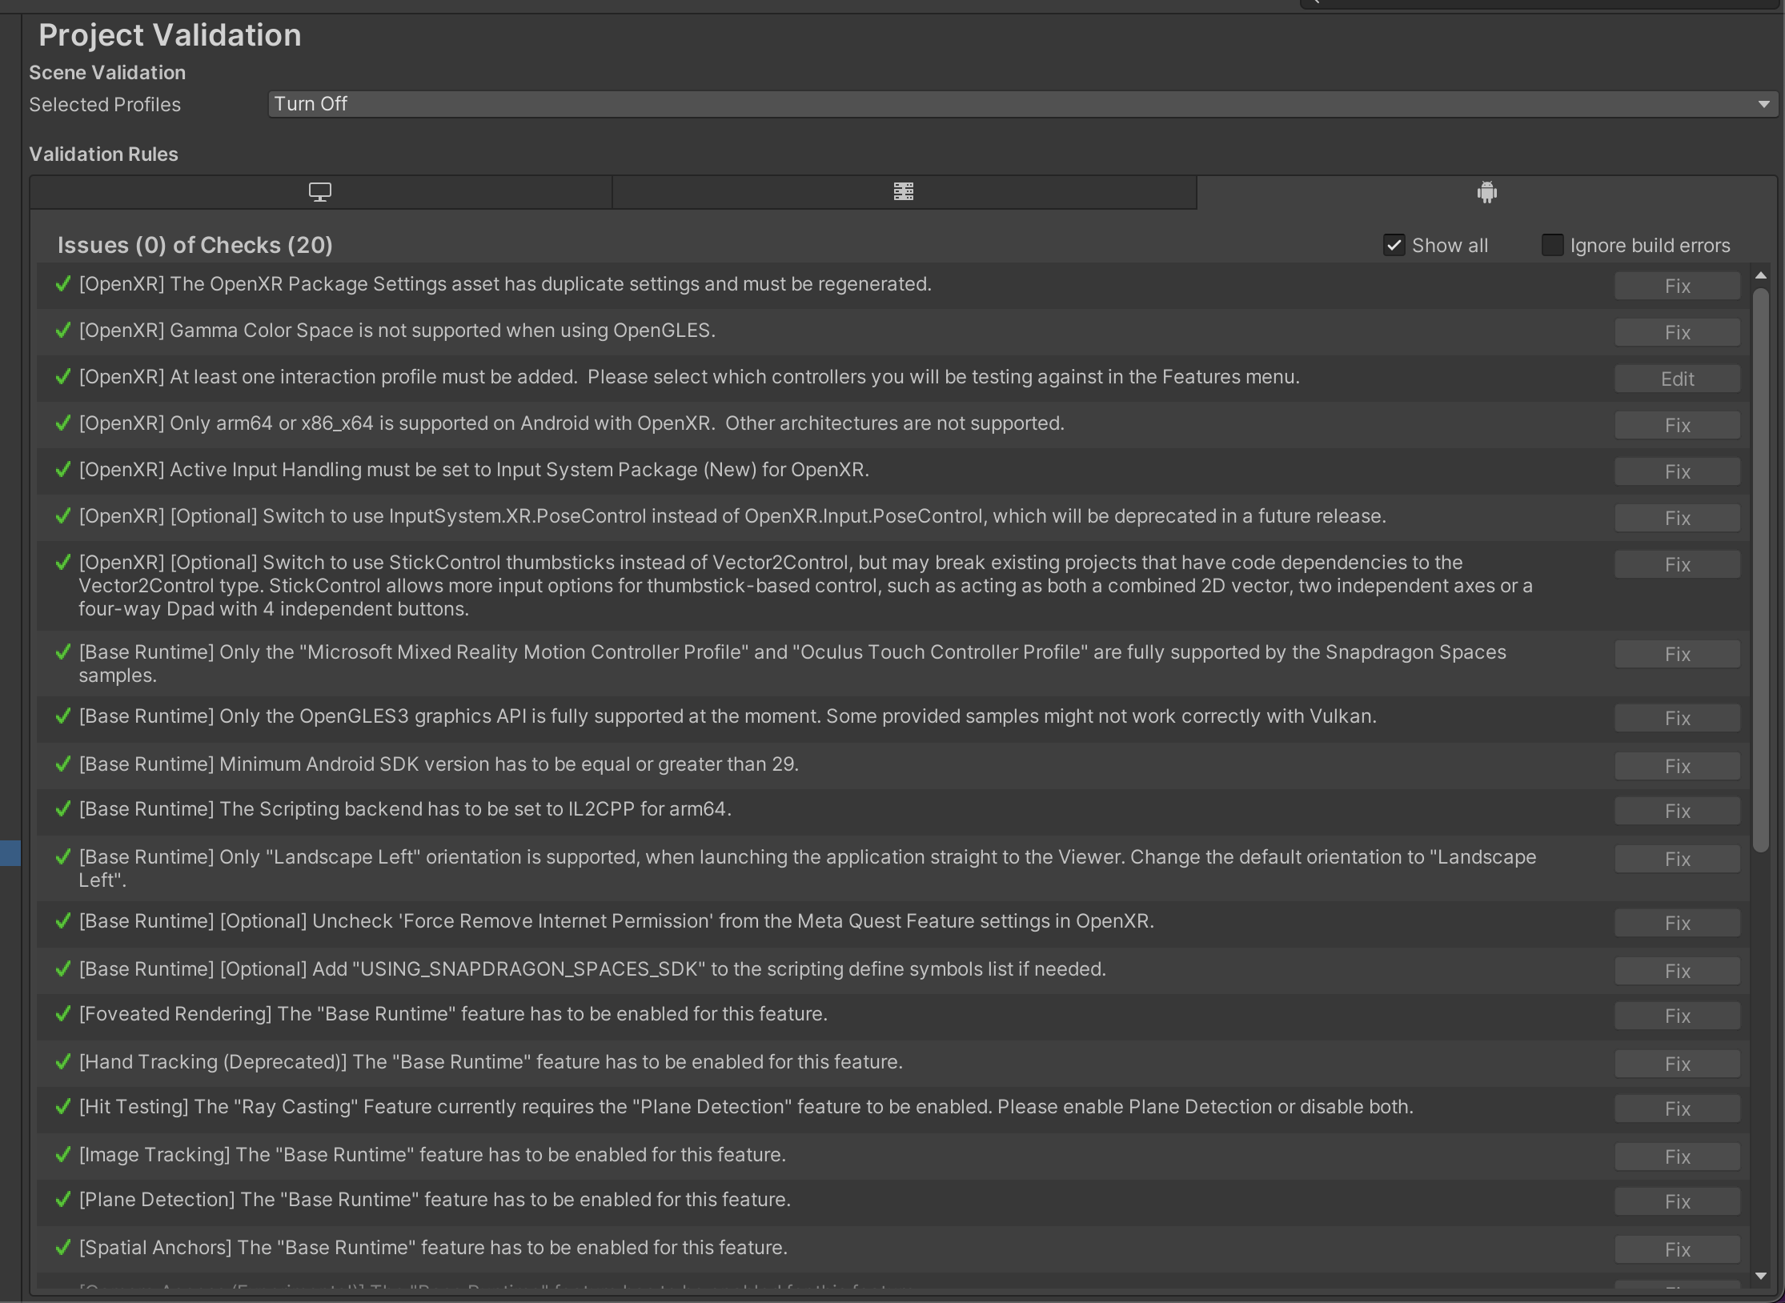Click Fix for Landscape Left orientation rule
The width and height of the screenshot is (1785, 1303).
pos(1677,859)
